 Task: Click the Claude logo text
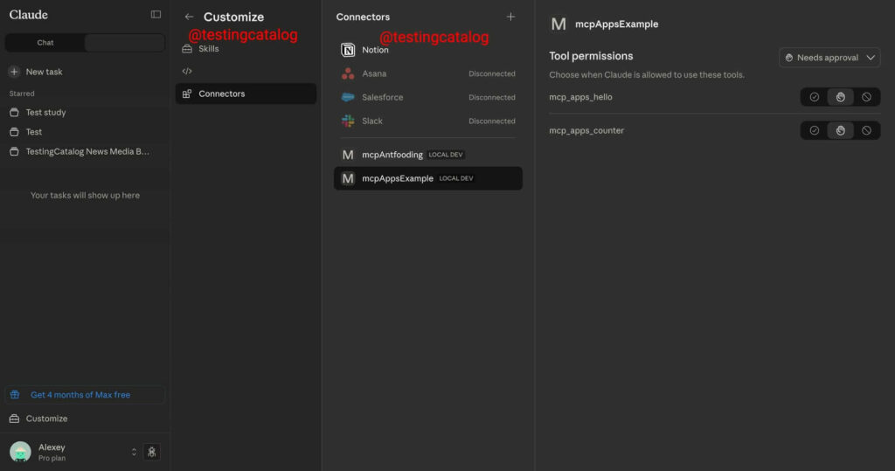(29, 15)
